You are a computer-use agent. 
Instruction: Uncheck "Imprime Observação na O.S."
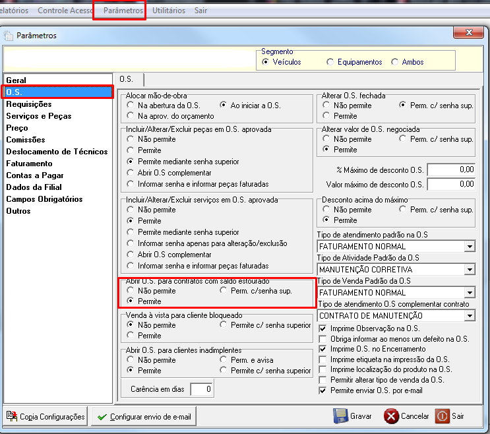click(322, 328)
